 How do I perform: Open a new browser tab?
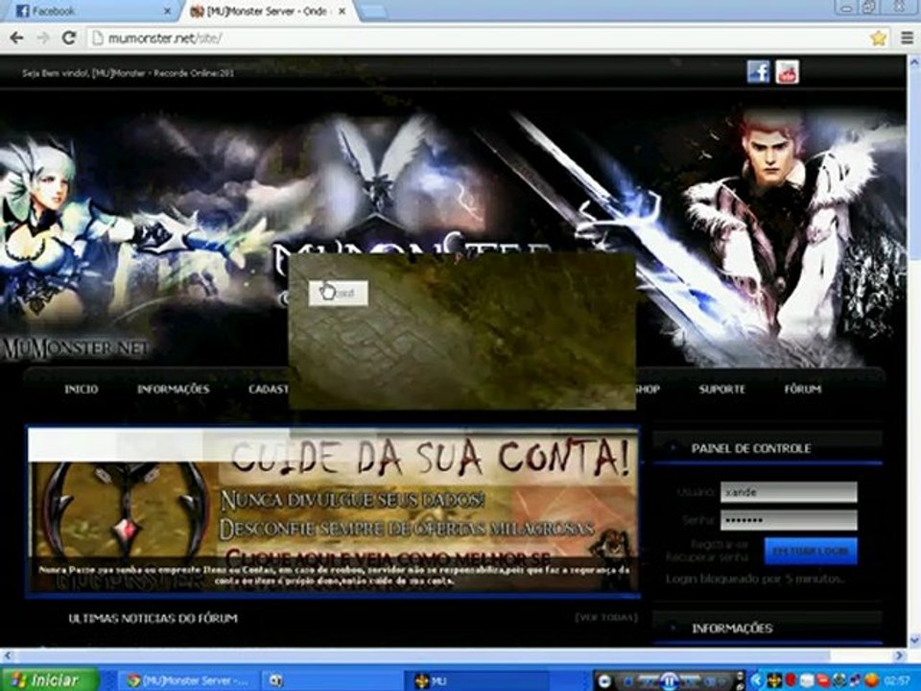(x=373, y=12)
